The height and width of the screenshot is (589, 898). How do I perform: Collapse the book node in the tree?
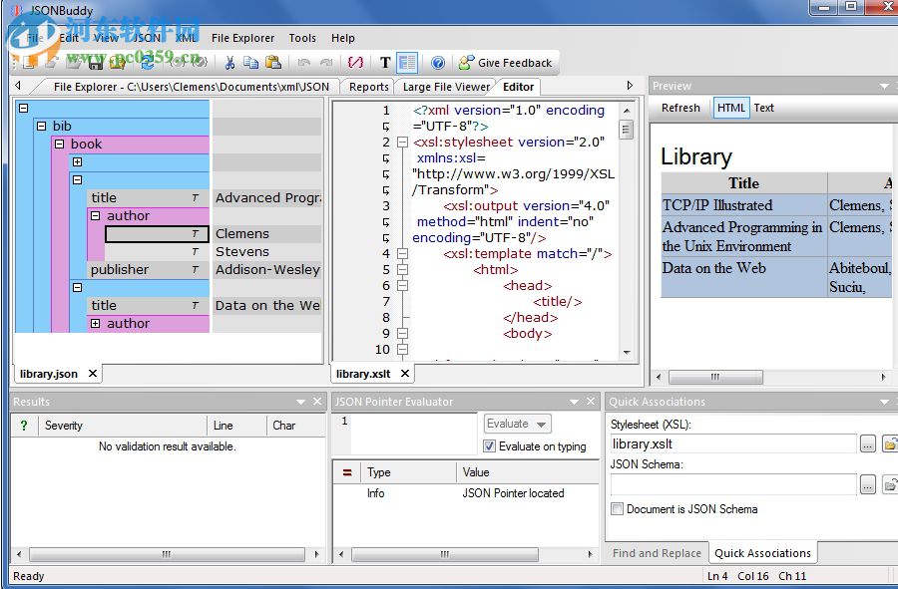61,144
